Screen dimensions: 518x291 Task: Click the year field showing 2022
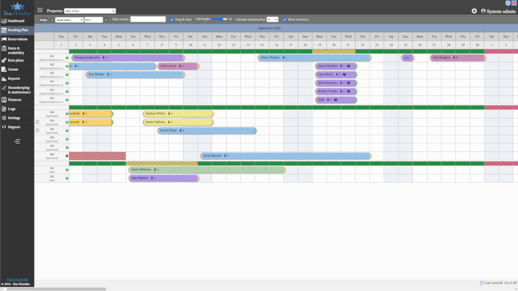click(x=93, y=20)
